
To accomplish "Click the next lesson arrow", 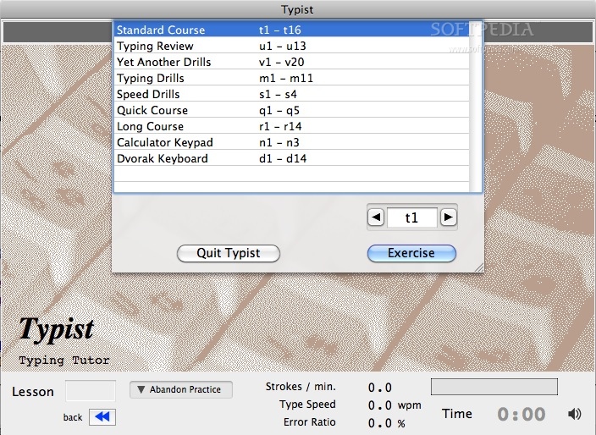I will pyautogui.click(x=449, y=217).
